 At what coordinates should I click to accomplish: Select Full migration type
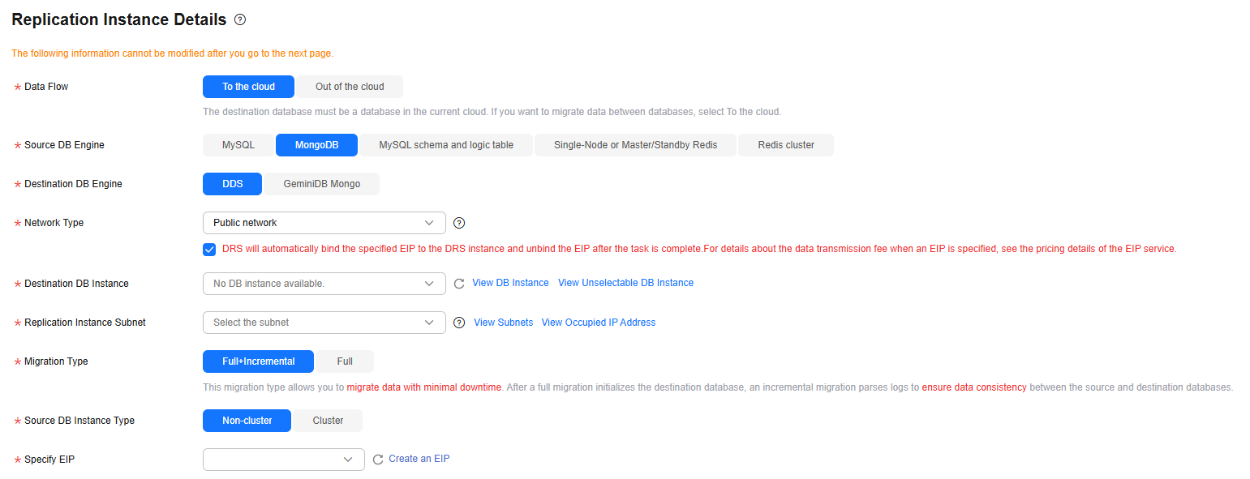[x=345, y=361]
